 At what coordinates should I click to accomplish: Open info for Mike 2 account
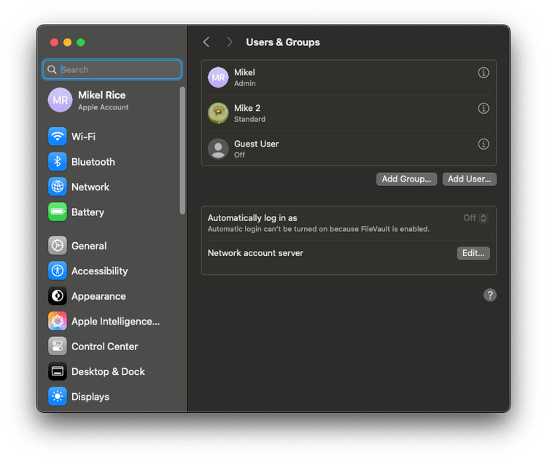coord(483,109)
